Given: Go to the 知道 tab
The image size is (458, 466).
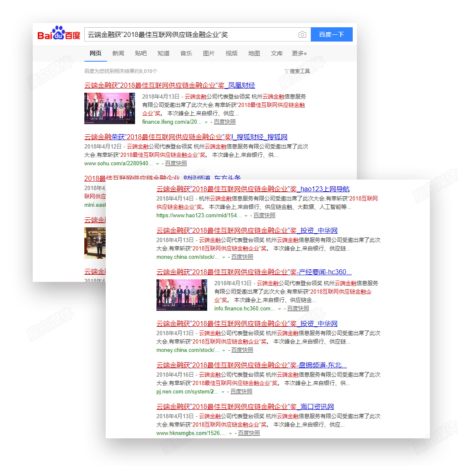Looking at the screenshot, I should click(164, 54).
